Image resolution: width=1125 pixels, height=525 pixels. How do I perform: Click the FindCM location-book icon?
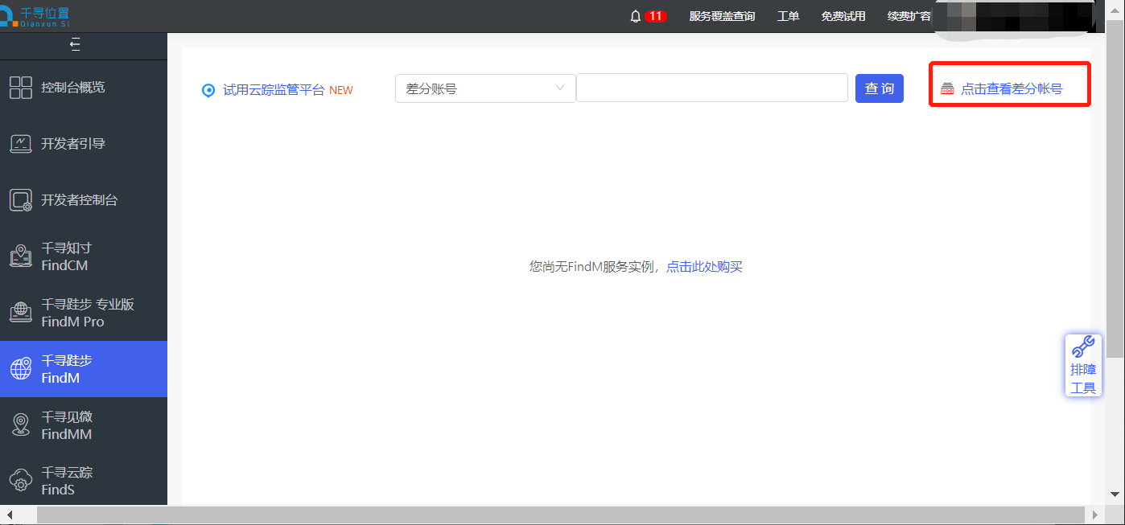pos(21,256)
